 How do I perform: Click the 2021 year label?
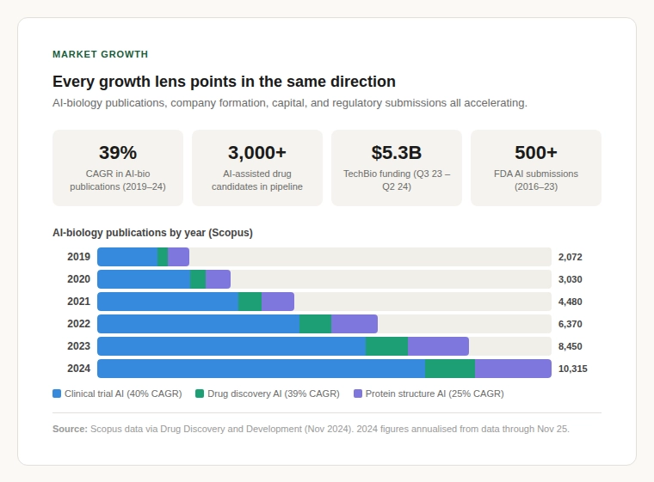click(x=78, y=302)
